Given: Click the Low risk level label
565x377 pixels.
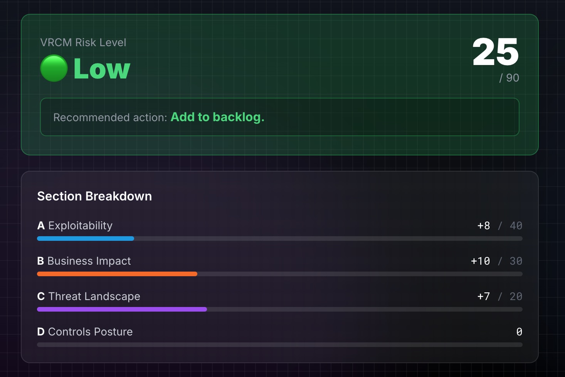Looking at the screenshot, I should pos(102,69).
